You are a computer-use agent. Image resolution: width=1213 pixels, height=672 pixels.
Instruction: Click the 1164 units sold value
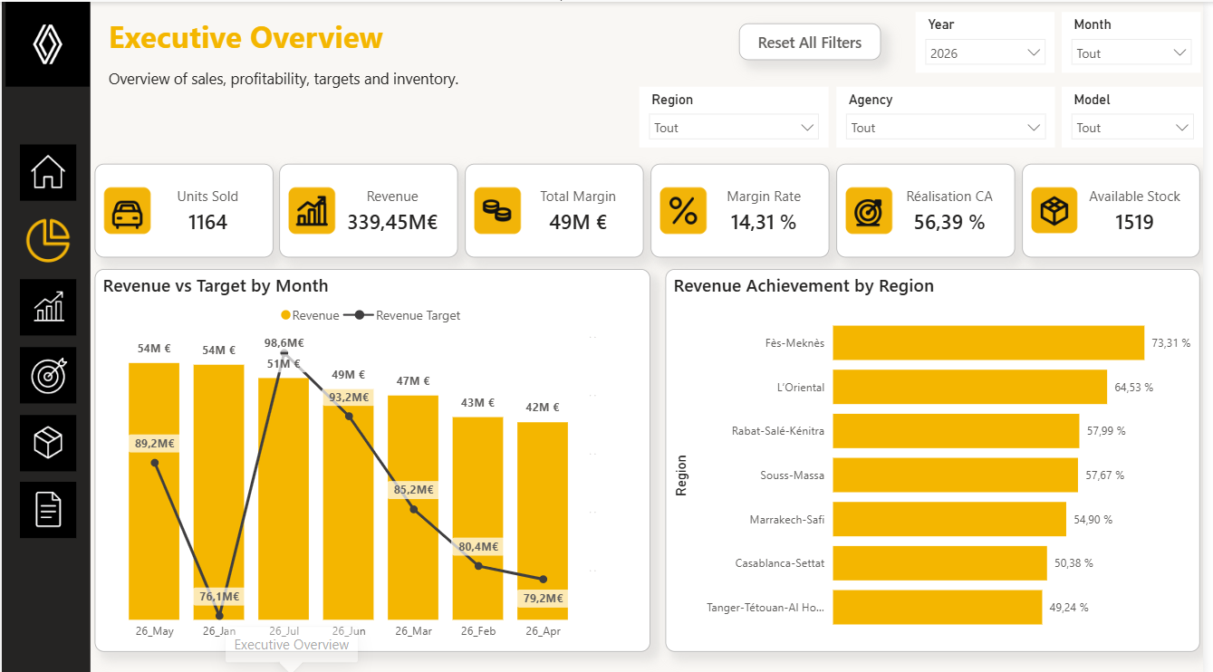pos(207,223)
